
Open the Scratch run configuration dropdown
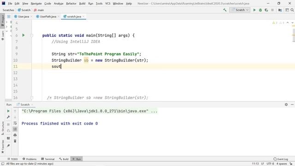pos(240,10)
